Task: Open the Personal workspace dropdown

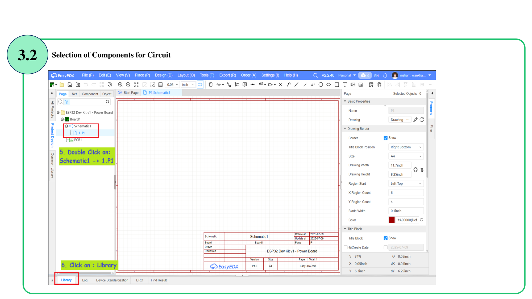Action: point(347,75)
